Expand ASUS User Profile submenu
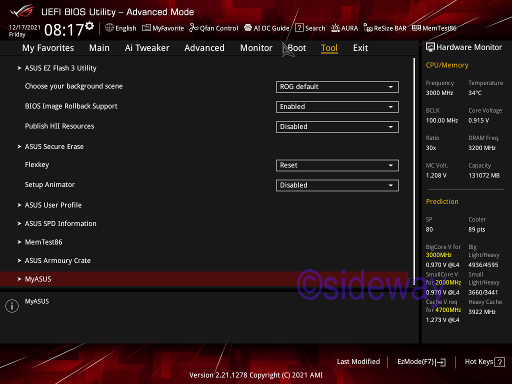 [x=53, y=205]
